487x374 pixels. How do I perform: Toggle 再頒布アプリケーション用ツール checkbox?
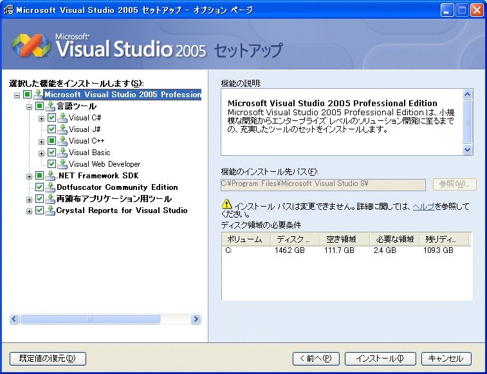[39, 199]
